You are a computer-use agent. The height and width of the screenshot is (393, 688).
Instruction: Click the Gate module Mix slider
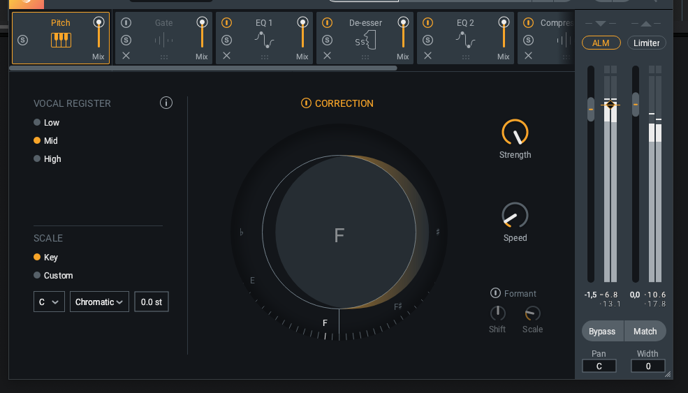coord(202,33)
